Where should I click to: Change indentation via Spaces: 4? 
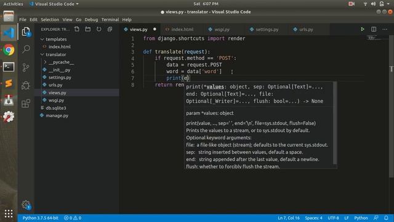click(313, 218)
